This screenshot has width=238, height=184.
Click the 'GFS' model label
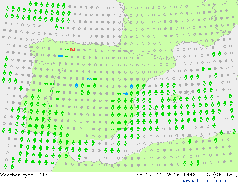(x=44, y=175)
